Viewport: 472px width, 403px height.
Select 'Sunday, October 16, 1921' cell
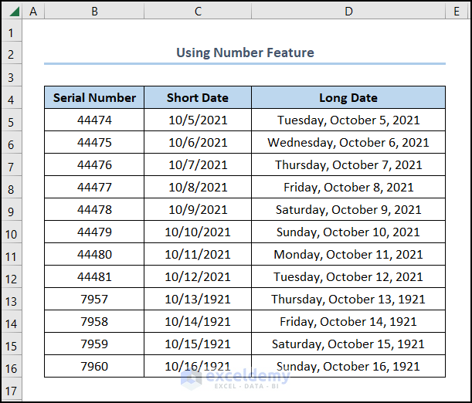[x=348, y=366]
